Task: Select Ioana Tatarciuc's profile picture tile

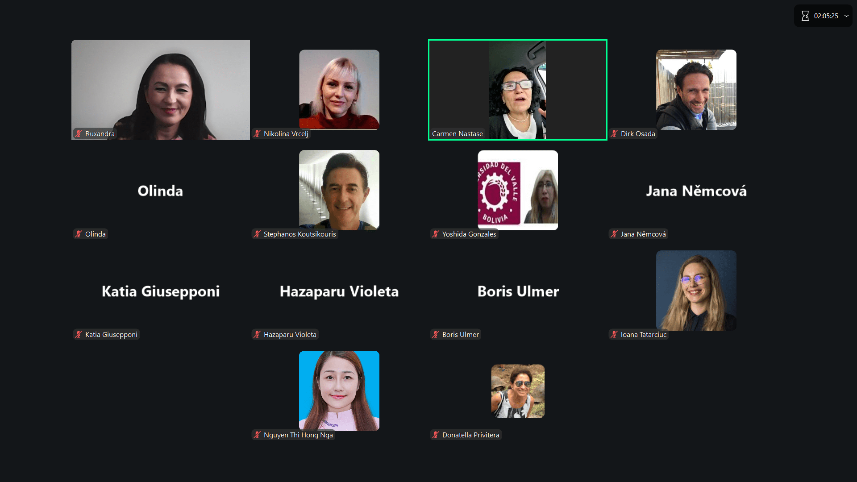Action: [696, 291]
